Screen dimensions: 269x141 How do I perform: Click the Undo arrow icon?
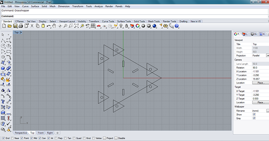(x=49, y=26)
